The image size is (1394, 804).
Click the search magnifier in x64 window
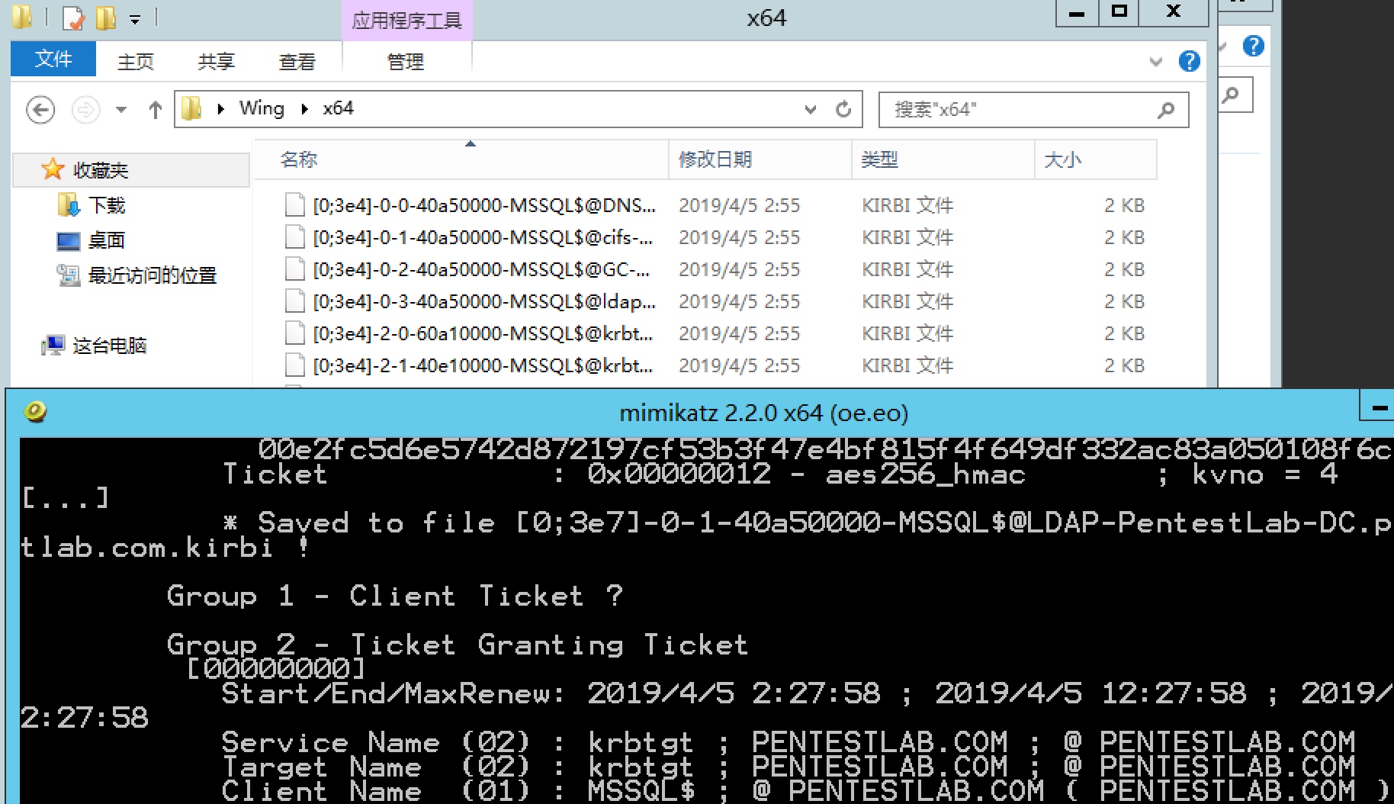point(1166,110)
